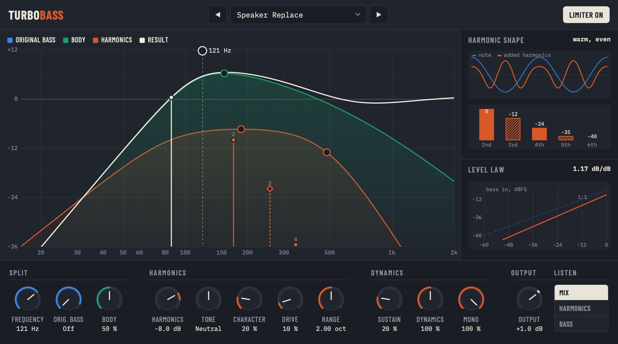Click the 2.00 oct range value

331,329
